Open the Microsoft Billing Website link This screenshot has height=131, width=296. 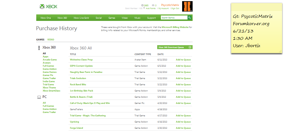click(x=175, y=27)
